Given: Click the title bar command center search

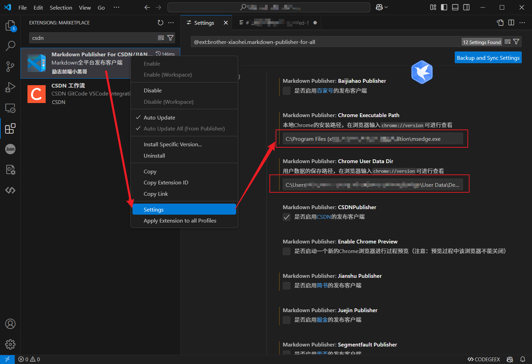Looking at the screenshot, I should coord(269,7).
